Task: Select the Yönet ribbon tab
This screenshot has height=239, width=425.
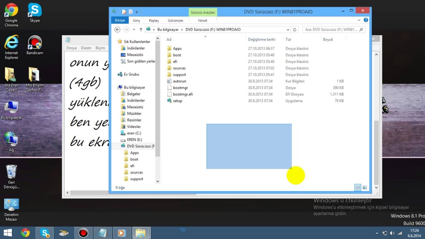Action: point(203,21)
